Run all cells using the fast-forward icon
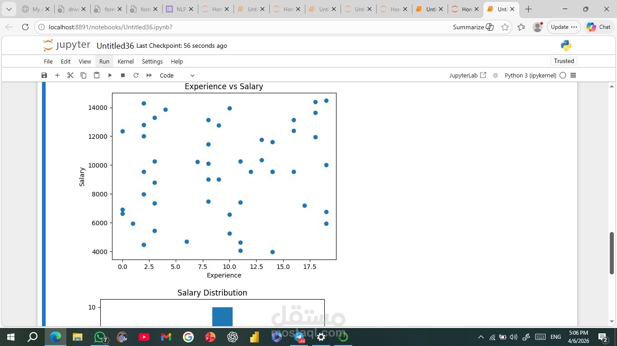This screenshot has width=617, height=346. (149, 75)
